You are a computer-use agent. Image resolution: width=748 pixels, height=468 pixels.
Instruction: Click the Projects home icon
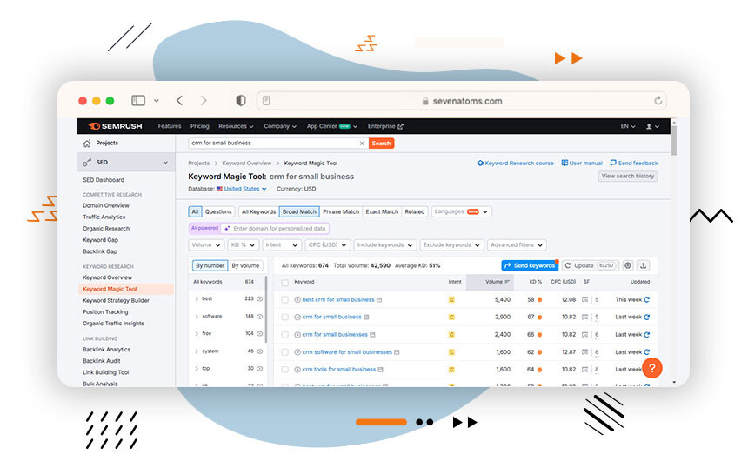coord(87,144)
